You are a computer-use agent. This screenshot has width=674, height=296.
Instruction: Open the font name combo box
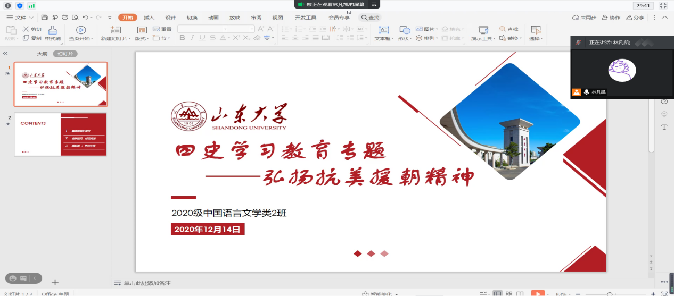pyautogui.click(x=203, y=29)
